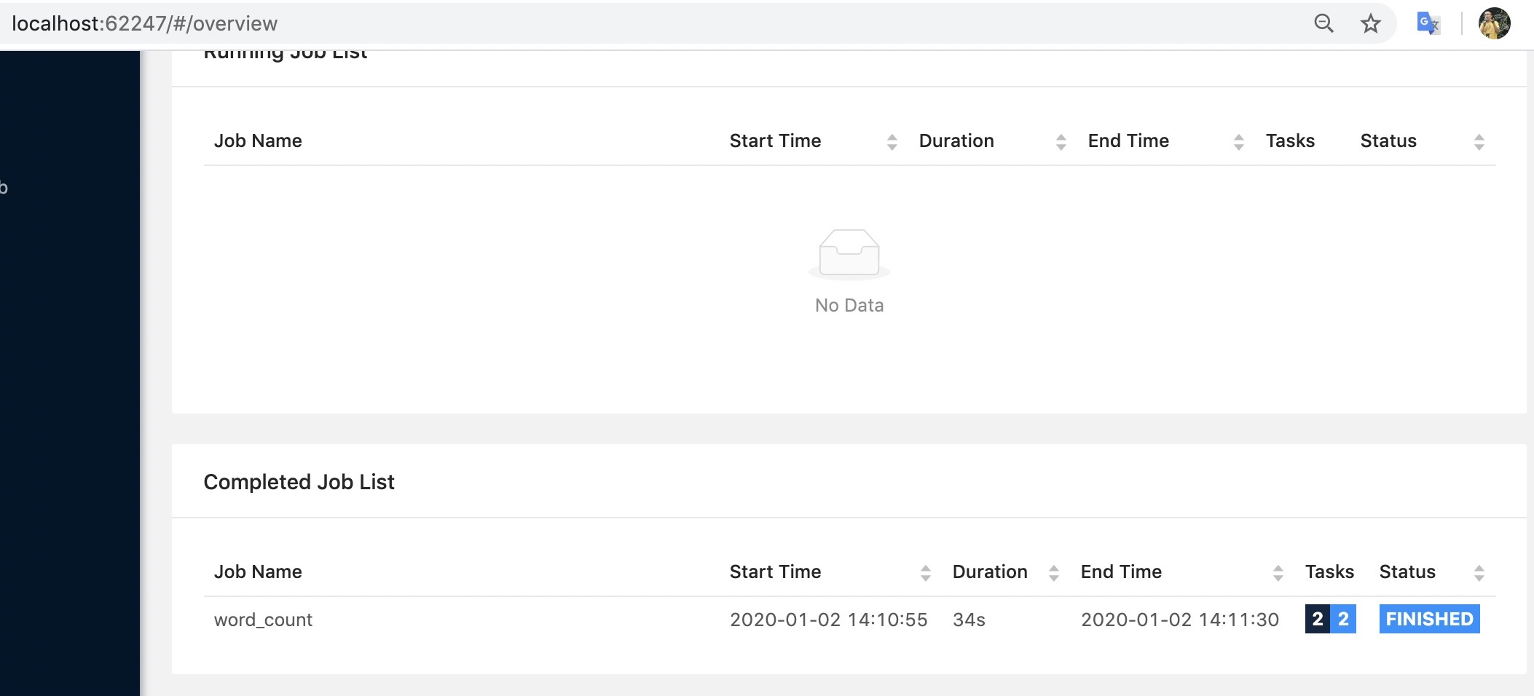Sort running jobs by Duration
This screenshot has height=696, width=1534.
click(1061, 141)
